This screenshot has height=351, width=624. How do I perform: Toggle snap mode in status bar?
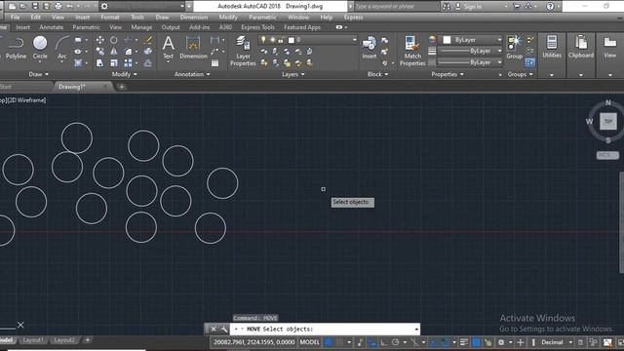[x=339, y=342]
